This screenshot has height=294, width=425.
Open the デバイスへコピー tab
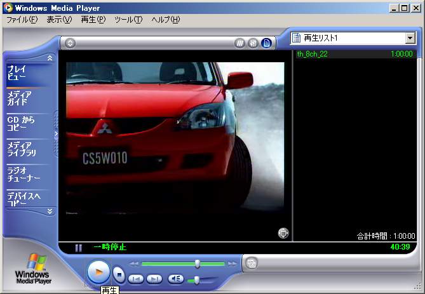click(28, 198)
